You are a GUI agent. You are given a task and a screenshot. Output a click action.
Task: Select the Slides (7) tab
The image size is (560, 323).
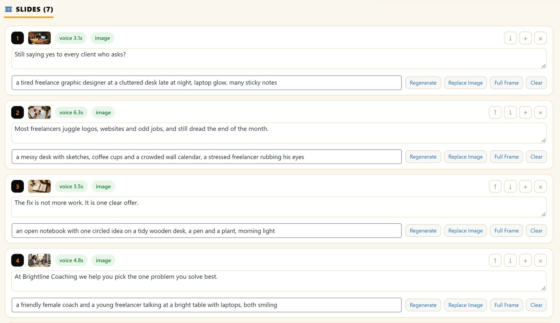click(29, 9)
